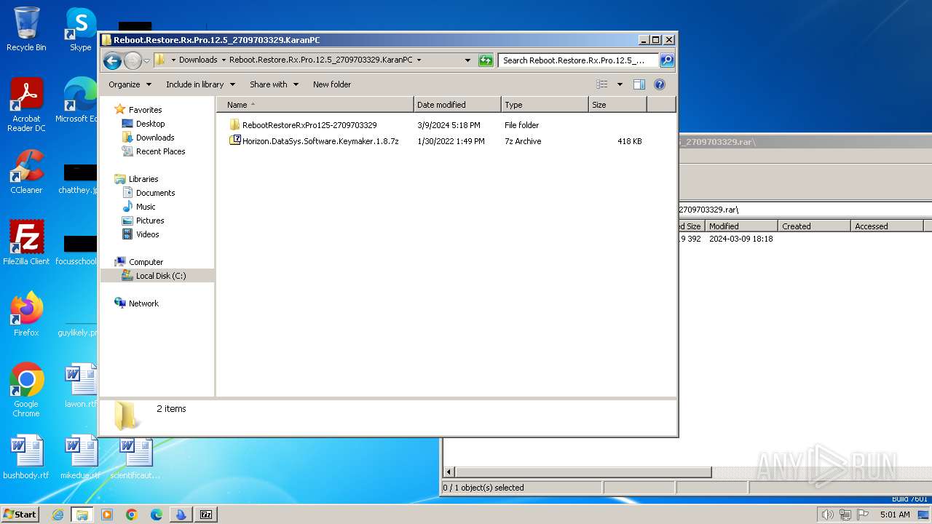
Task: Select Libraries in the navigation pane
Action: tap(143, 179)
